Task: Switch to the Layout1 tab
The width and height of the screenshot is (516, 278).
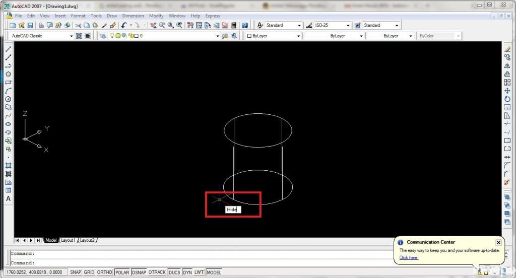Action: click(68, 240)
